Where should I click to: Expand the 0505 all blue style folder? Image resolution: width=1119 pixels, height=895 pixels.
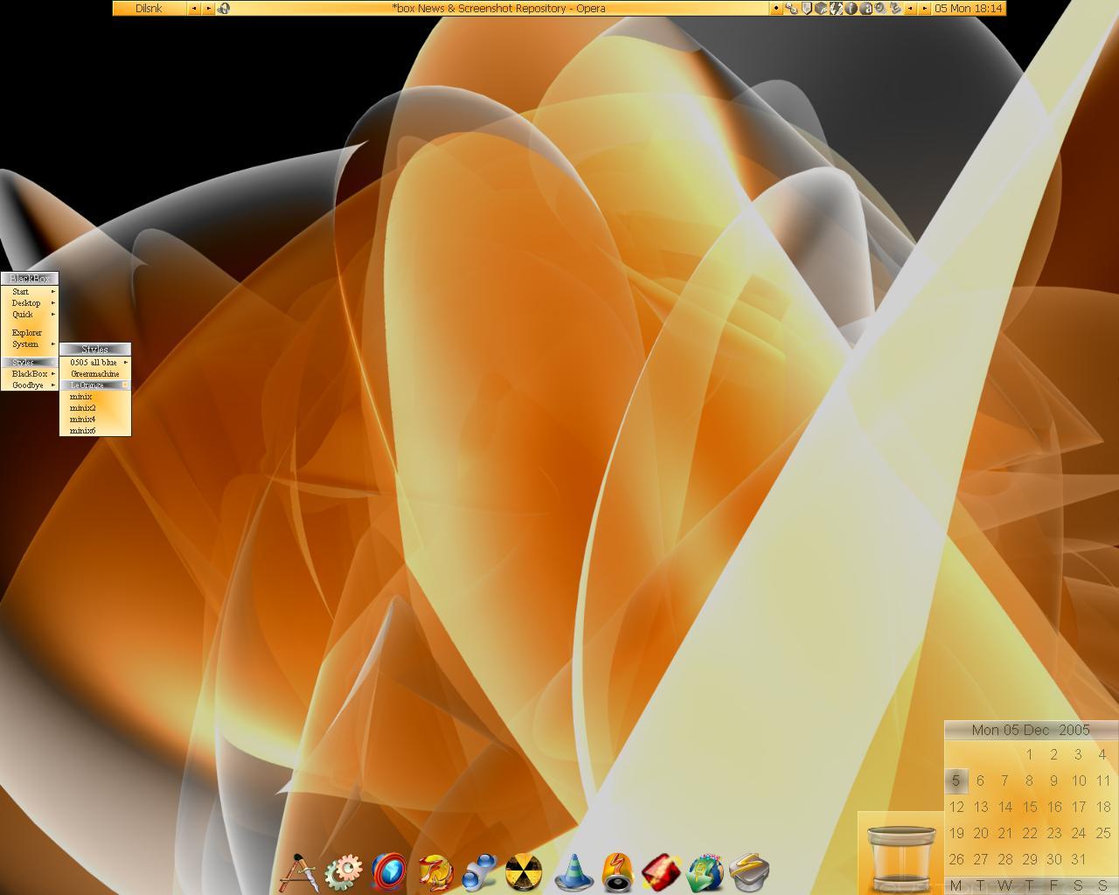tap(94, 363)
